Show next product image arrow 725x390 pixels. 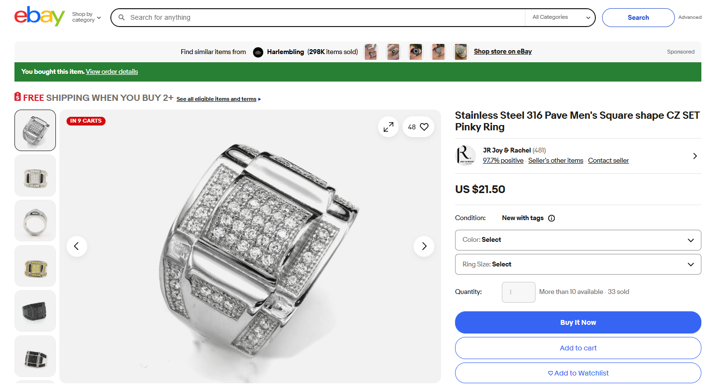(424, 246)
